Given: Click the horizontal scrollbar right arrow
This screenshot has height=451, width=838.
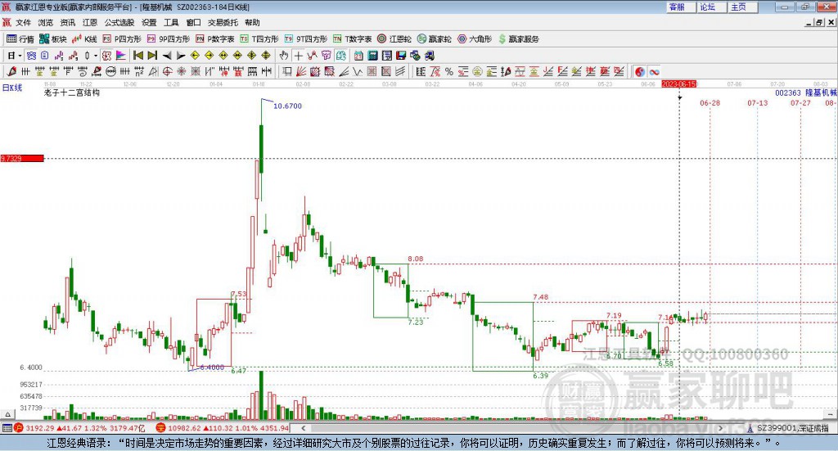Looking at the screenshot, I should pyautogui.click(x=720, y=428).
